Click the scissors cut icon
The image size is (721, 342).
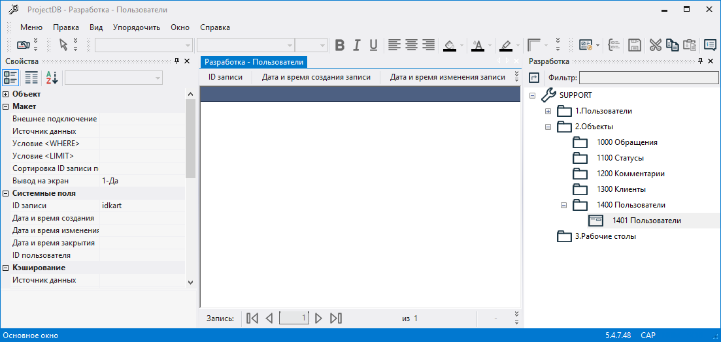655,45
